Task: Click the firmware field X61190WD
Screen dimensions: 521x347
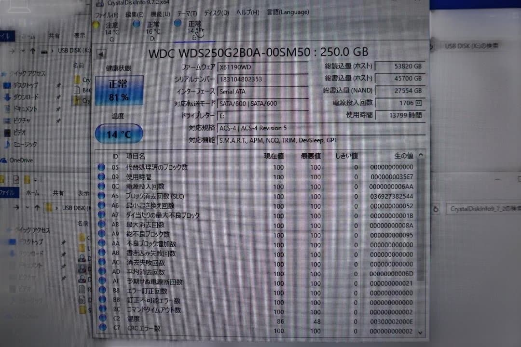Action: 263,67
